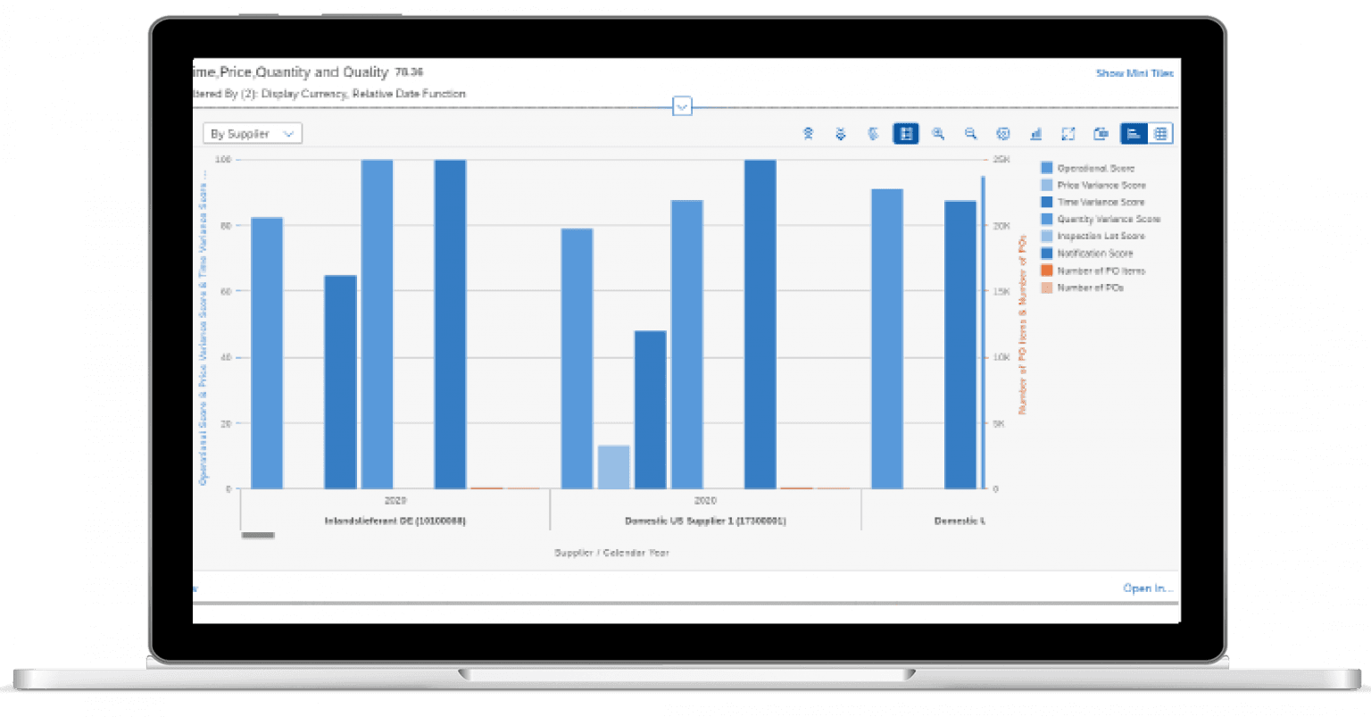Open the chart type selector icon

coord(1035,134)
